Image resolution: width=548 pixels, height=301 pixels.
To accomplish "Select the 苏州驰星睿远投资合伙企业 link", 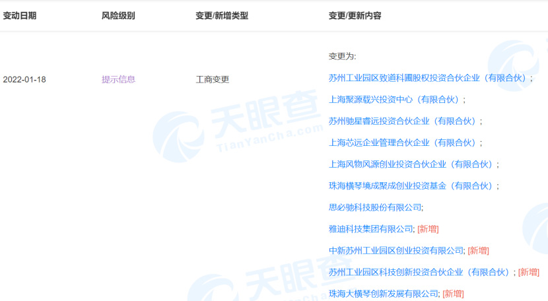I will pyautogui.click(x=403, y=121).
